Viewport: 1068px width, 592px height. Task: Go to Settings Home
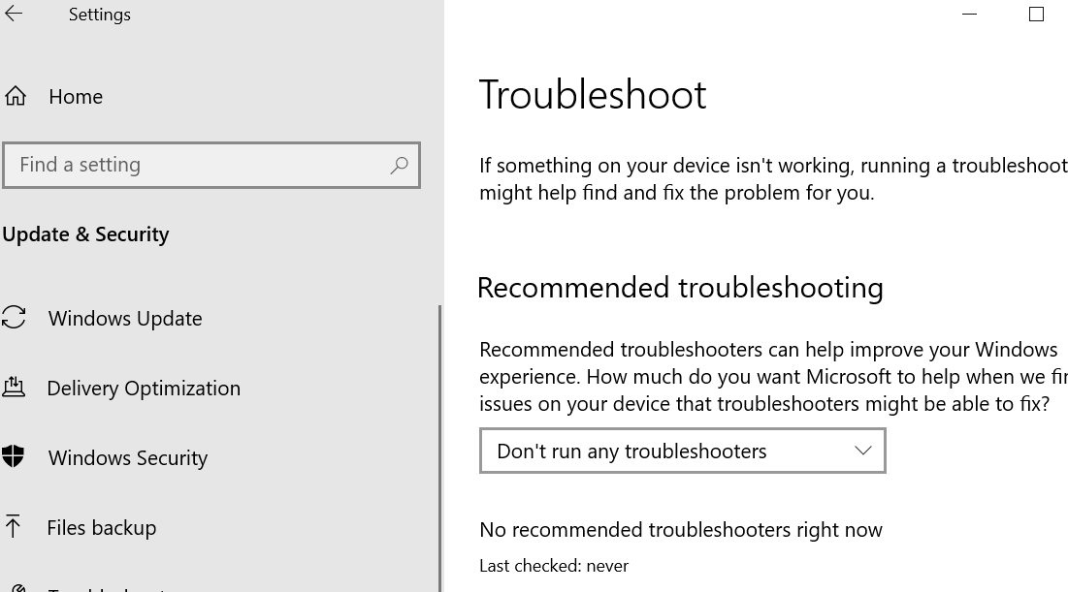click(x=76, y=97)
